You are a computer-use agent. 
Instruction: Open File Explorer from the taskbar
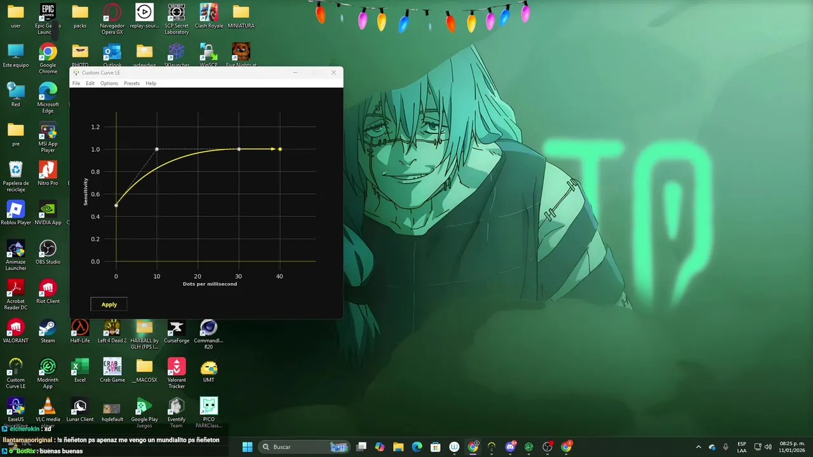[398, 447]
